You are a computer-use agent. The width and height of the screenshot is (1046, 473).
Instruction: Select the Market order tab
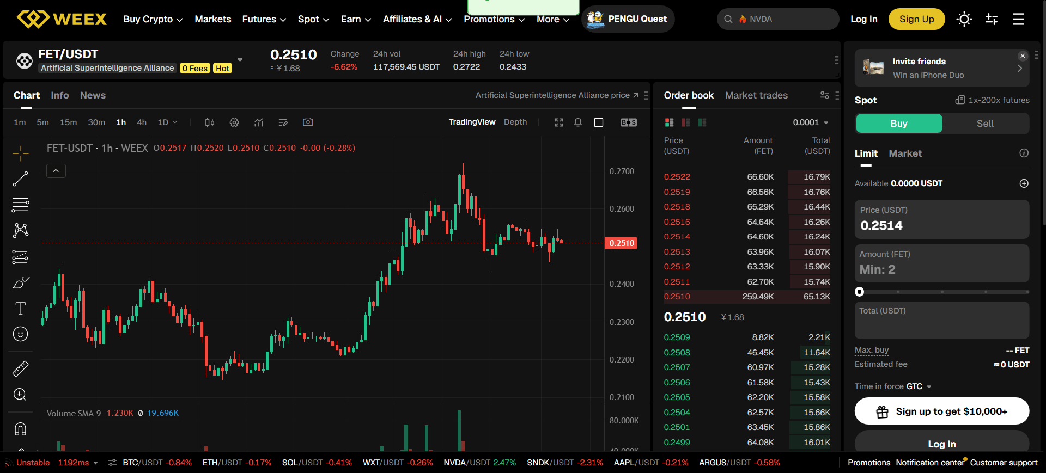pos(905,153)
